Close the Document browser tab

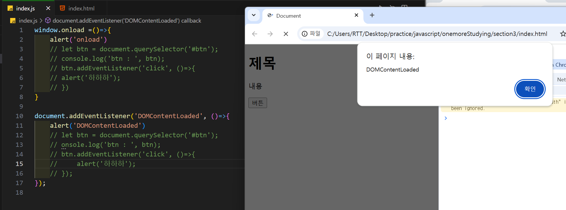click(356, 15)
